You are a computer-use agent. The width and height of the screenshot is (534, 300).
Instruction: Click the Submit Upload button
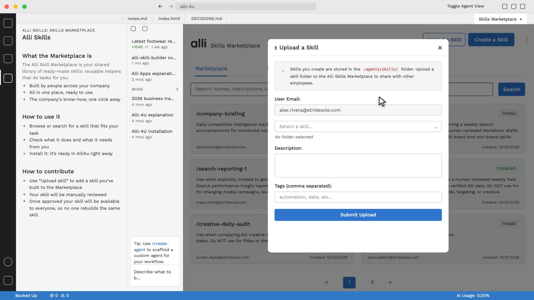click(358, 215)
